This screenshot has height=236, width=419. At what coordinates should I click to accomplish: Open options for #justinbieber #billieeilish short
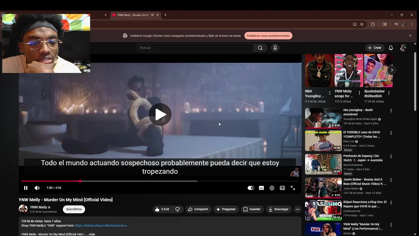[x=389, y=93]
